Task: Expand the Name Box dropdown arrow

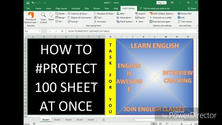Action: (x=40, y=31)
